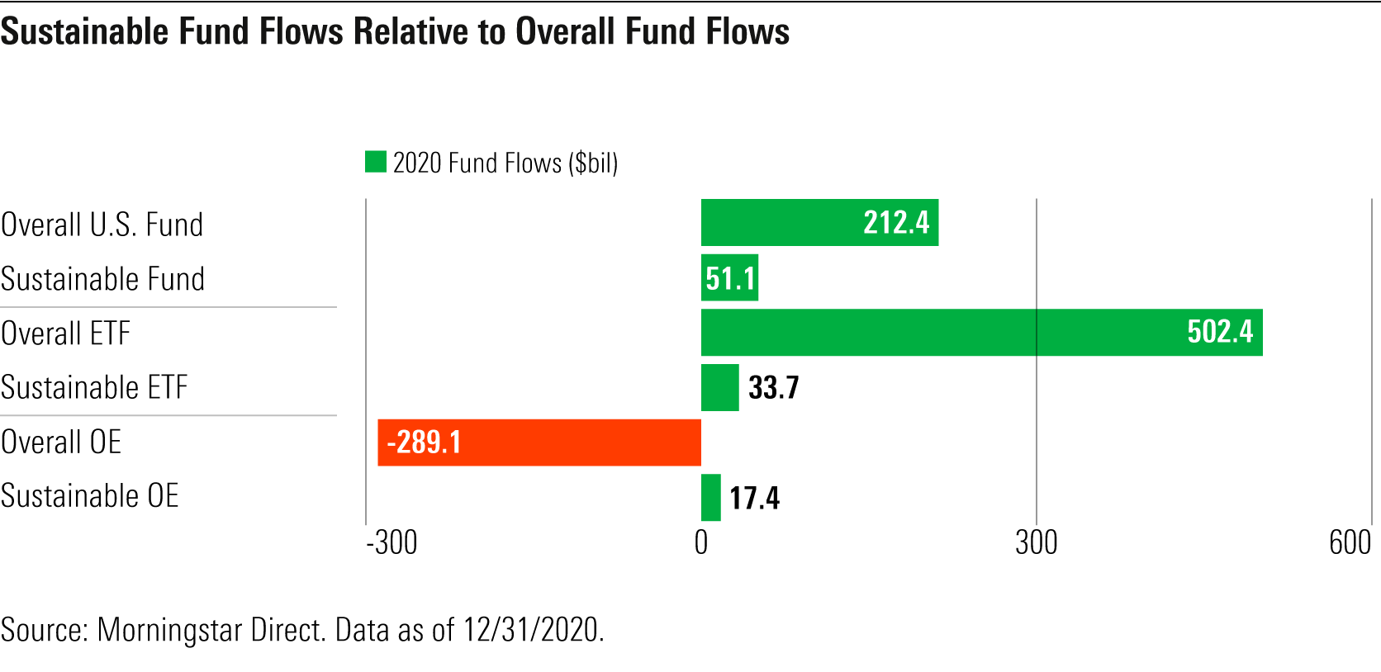Image resolution: width=1381 pixels, height=672 pixels.
Task: Select the 300 axis tick label
Action: pyautogui.click(x=1036, y=542)
